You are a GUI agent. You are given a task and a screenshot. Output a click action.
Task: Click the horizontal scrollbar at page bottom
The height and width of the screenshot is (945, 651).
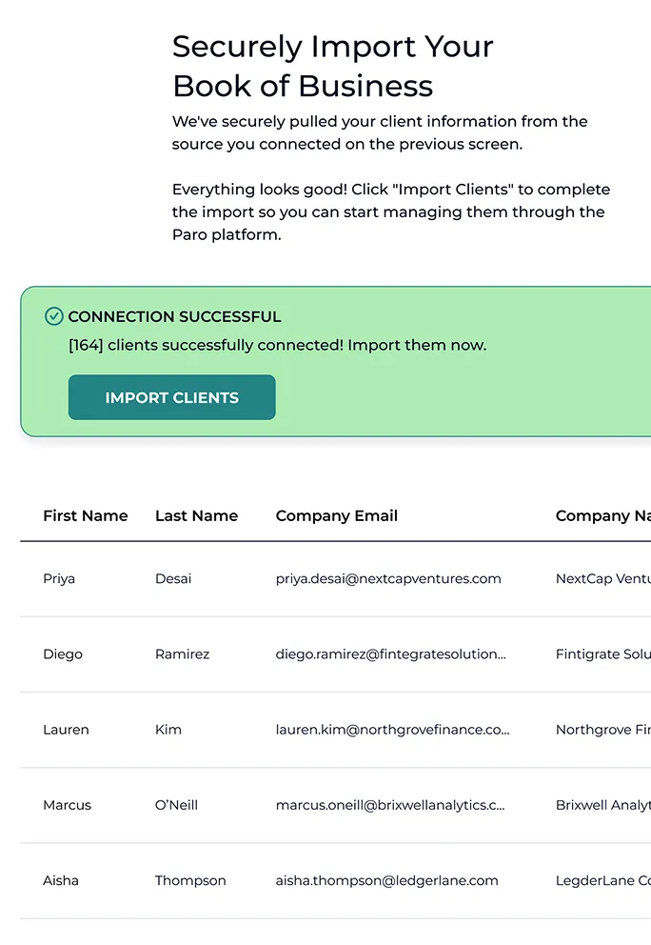coord(325,936)
